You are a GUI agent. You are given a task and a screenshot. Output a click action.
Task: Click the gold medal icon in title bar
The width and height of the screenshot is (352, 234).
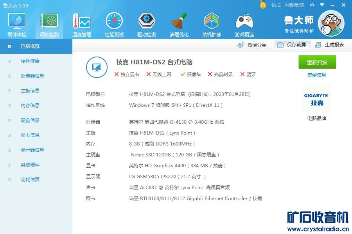pyautogui.click(x=263, y=4)
